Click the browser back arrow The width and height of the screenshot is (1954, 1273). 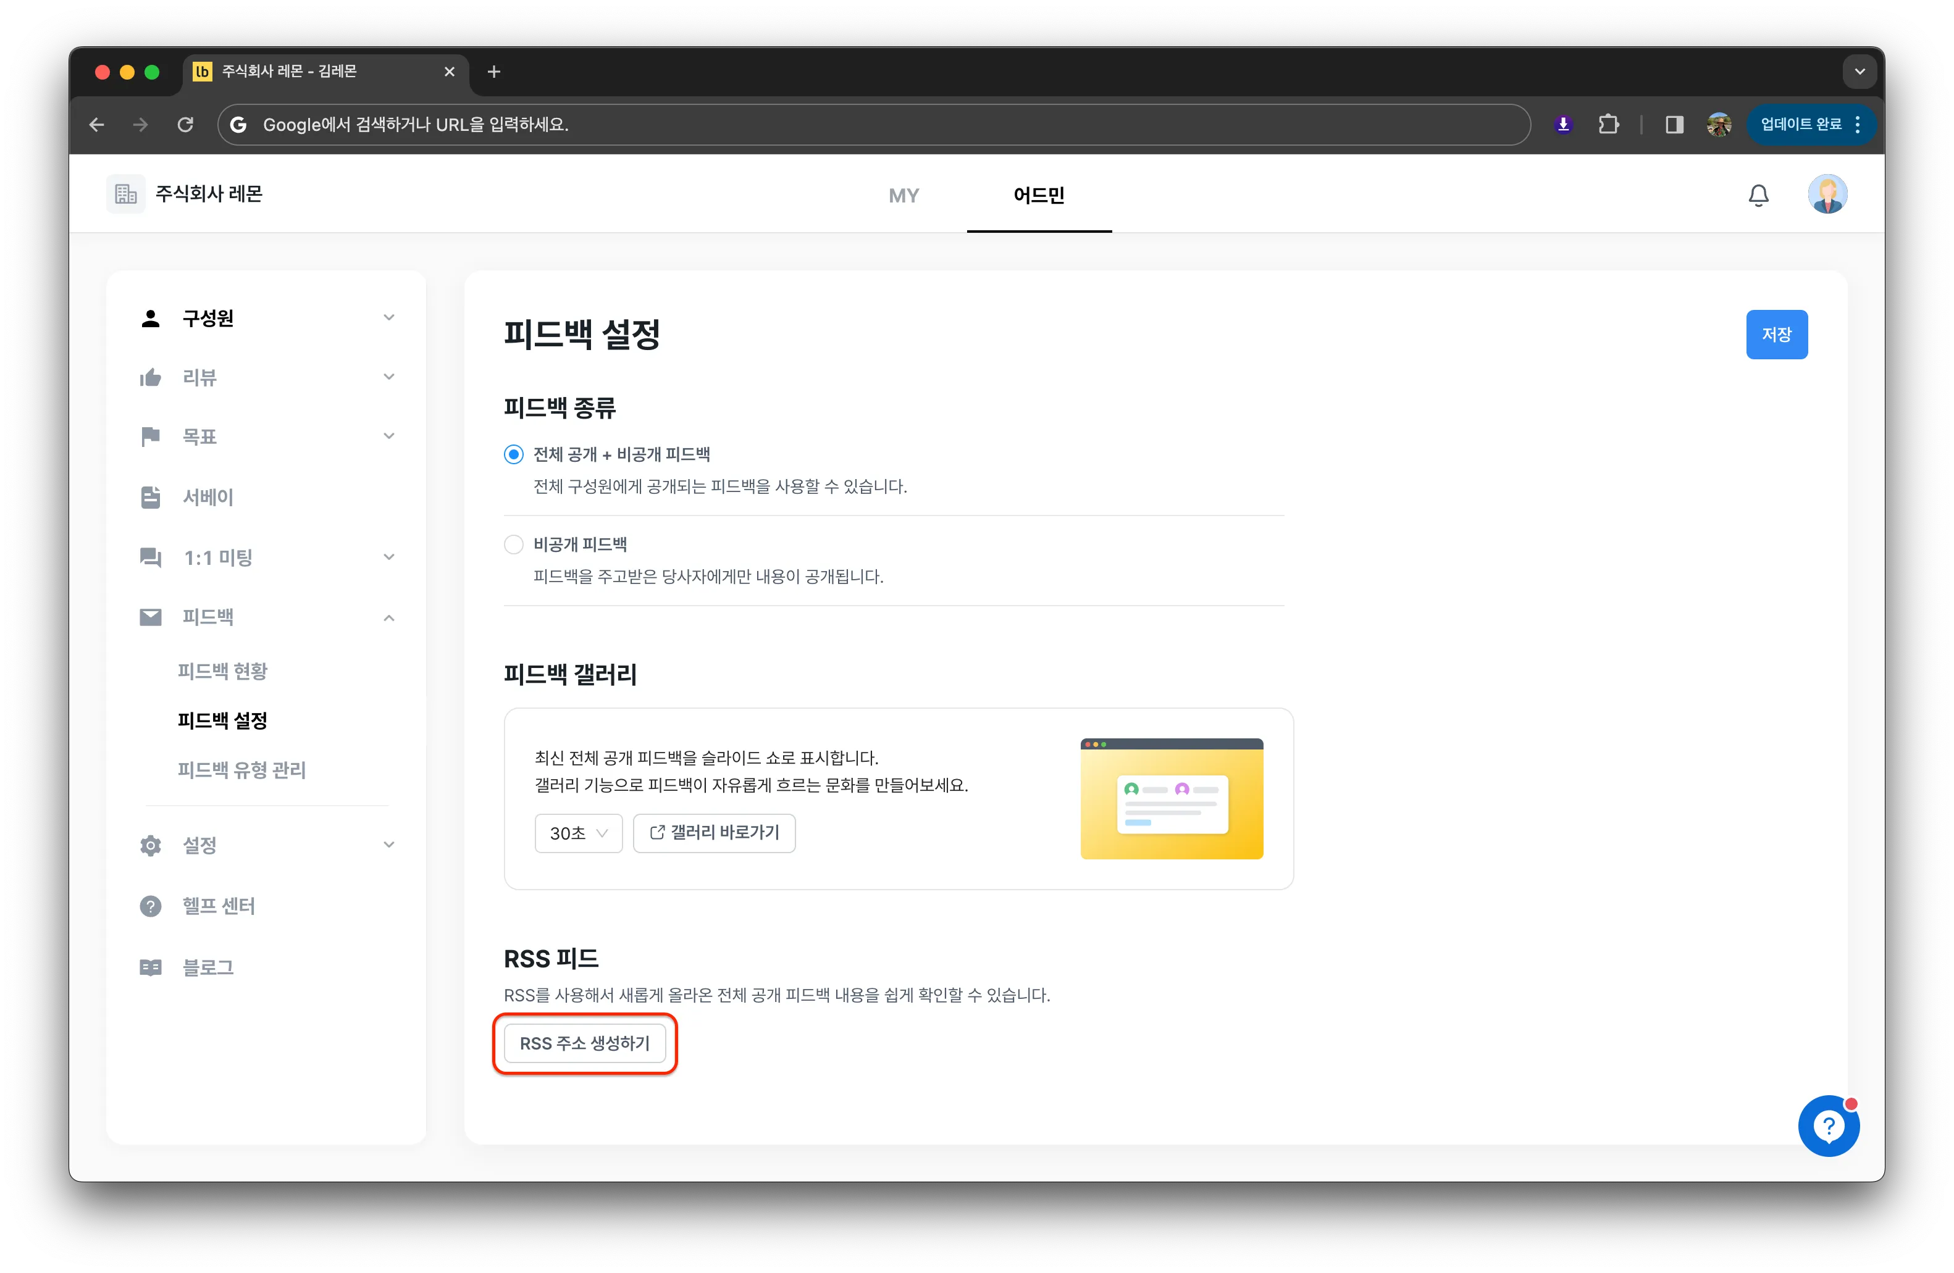97,125
